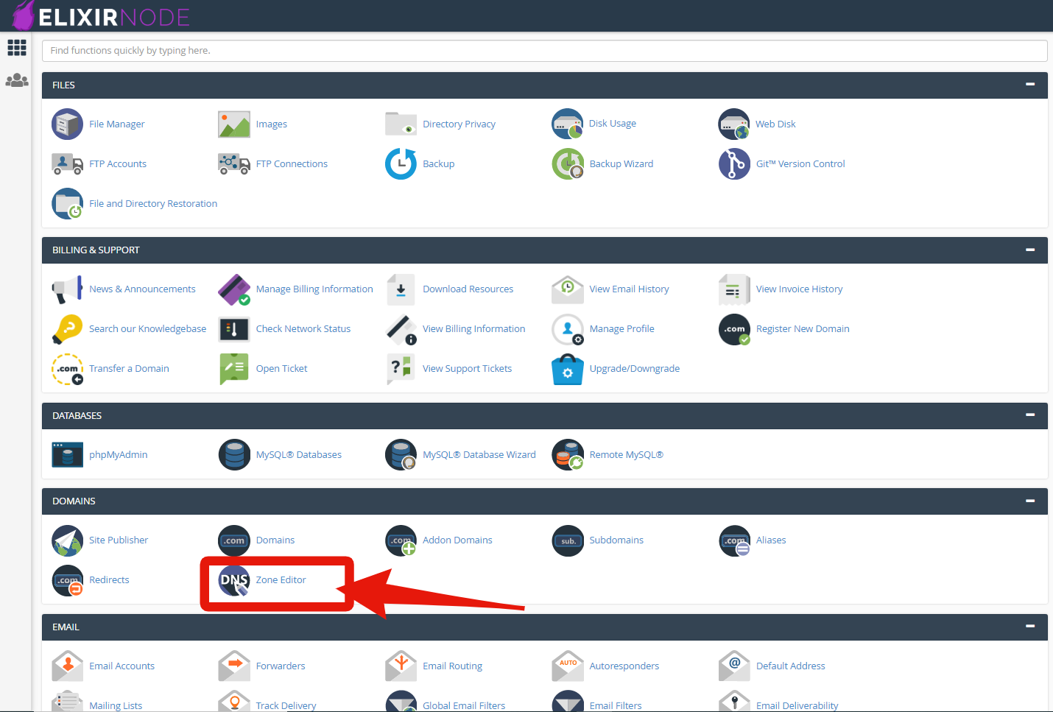The image size is (1053, 712).
Task: Open the Domains link
Action: [x=275, y=540]
